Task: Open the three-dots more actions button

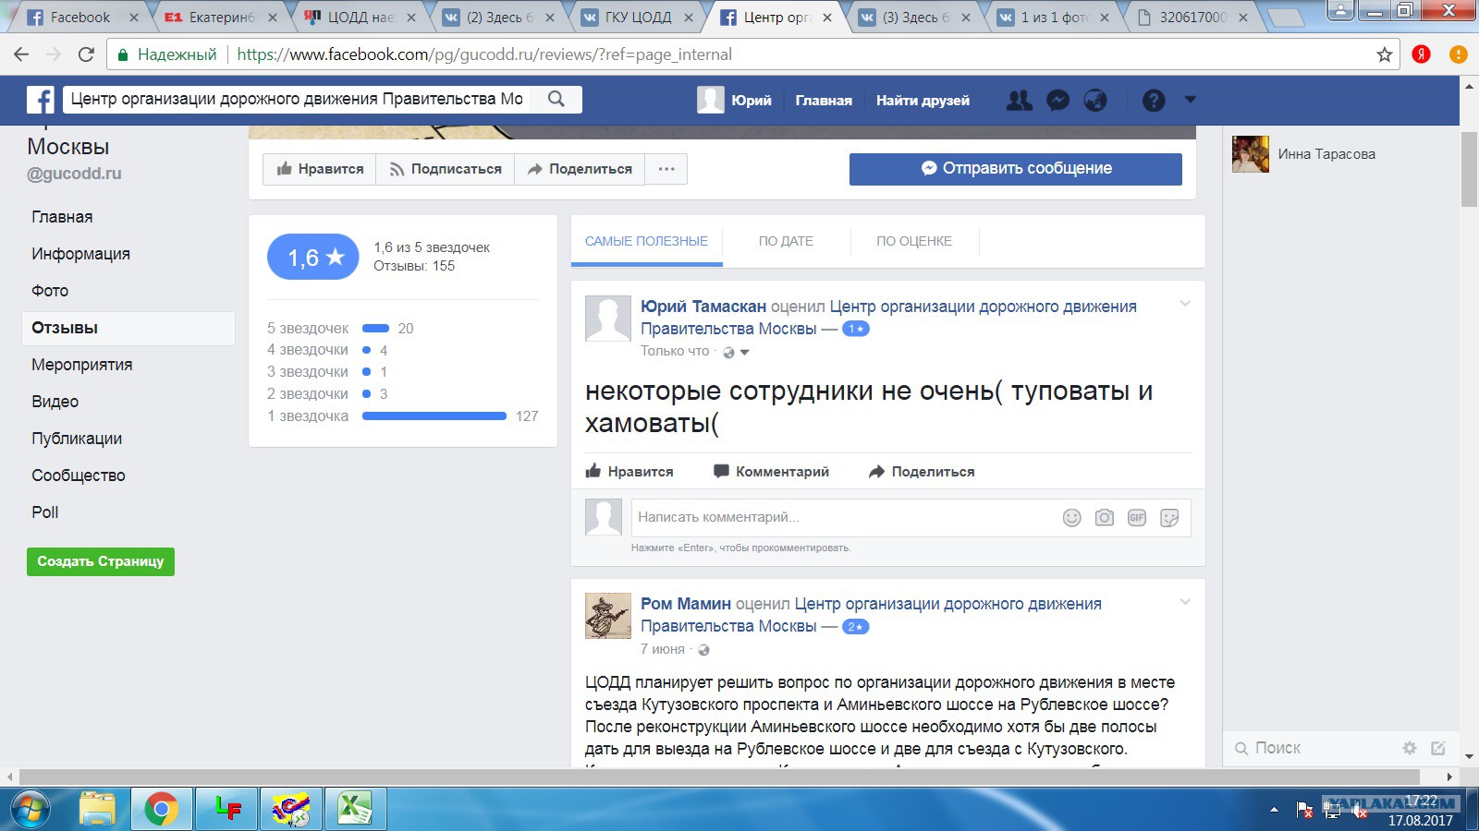Action: click(x=666, y=169)
